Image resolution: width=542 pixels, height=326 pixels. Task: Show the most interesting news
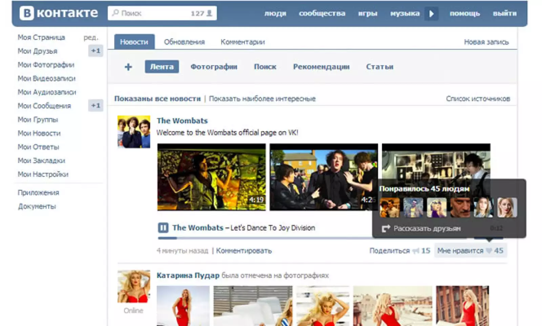point(262,99)
